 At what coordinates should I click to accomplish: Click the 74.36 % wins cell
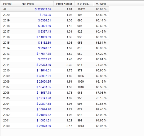click(x=101, y=65)
